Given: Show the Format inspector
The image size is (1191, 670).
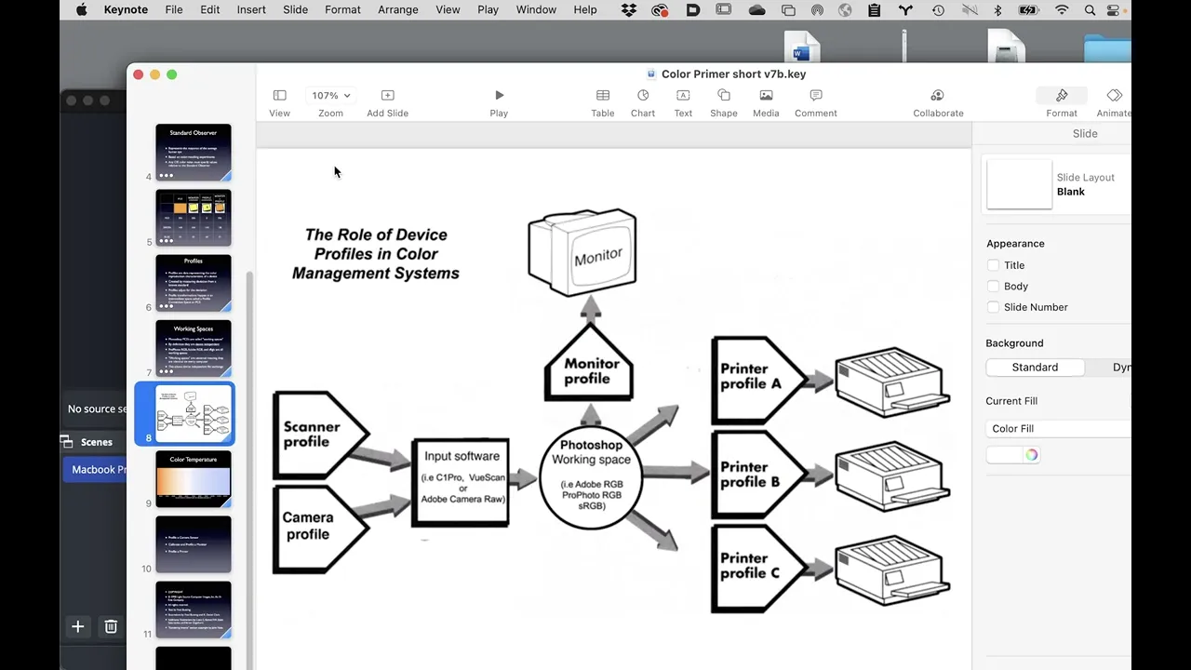Looking at the screenshot, I should pyautogui.click(x=1062, y=102).
